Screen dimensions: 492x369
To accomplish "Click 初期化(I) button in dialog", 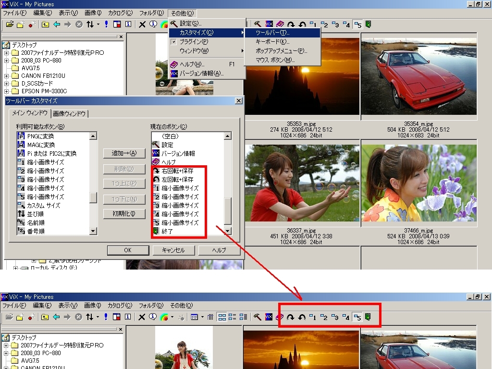I will coord(124,214).
